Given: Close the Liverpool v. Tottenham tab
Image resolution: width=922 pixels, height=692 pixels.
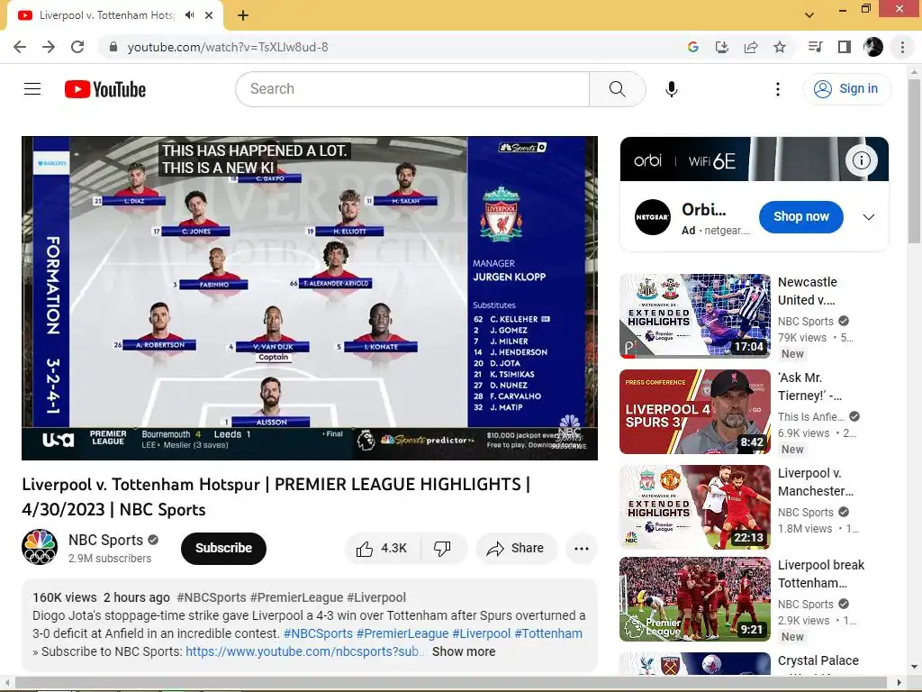Looking at the screenshot, I should click(209, 15).
